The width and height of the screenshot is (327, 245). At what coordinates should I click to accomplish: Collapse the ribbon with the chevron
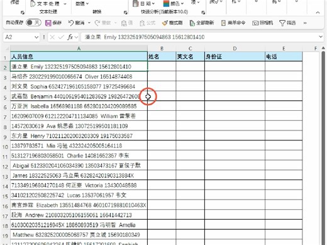[x=318, y=13]
